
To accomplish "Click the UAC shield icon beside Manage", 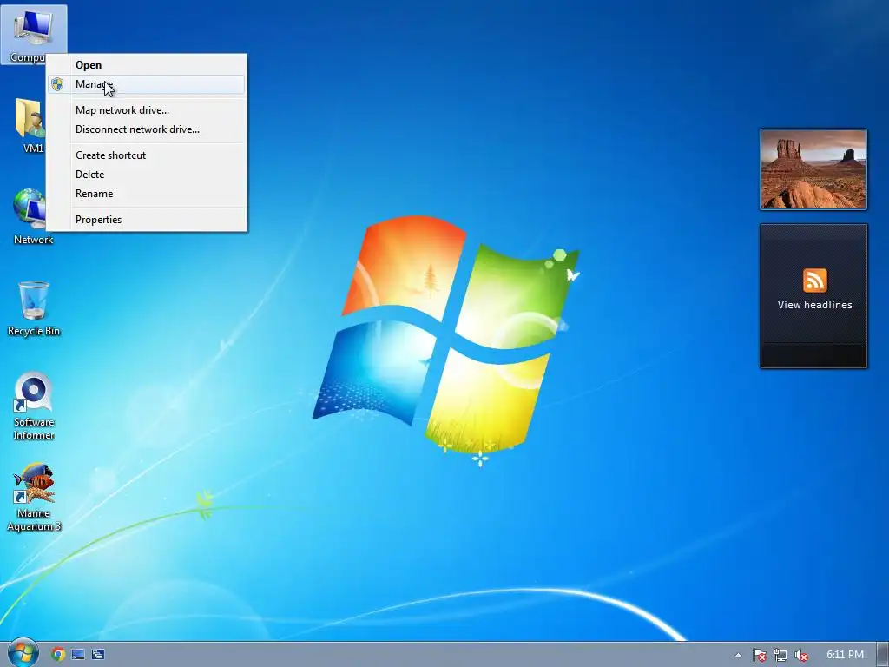I will (x=57, y=84).
